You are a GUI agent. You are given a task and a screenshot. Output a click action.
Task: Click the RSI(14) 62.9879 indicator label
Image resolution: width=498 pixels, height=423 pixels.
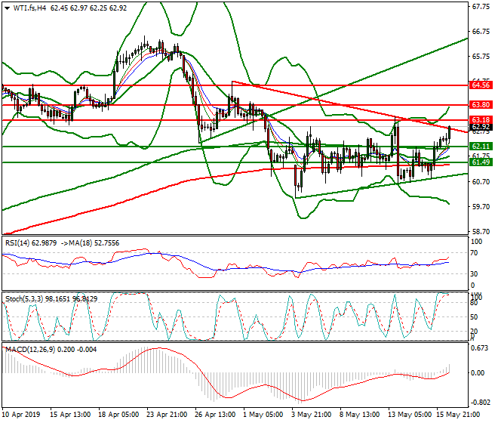31,243
